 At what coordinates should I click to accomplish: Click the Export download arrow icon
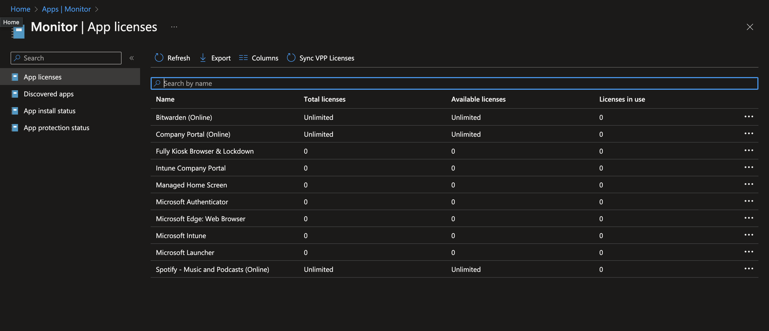(203, 58)
